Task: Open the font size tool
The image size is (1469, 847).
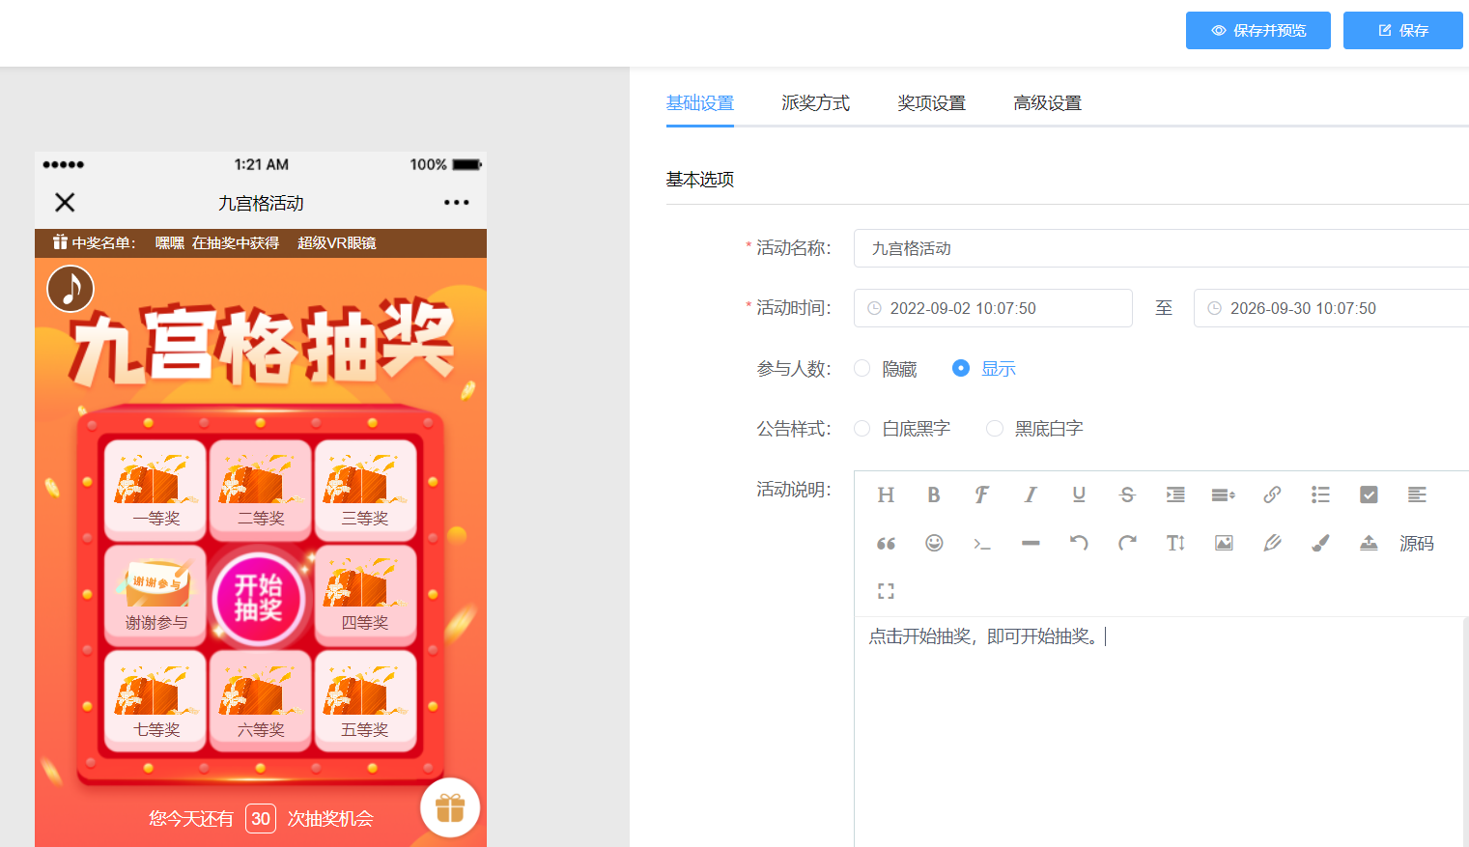Action: pos(1175,544)
